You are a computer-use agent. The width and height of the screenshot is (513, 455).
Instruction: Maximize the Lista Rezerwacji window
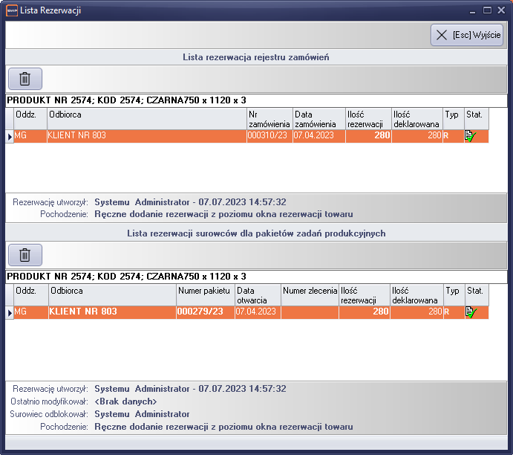point(488,11)
